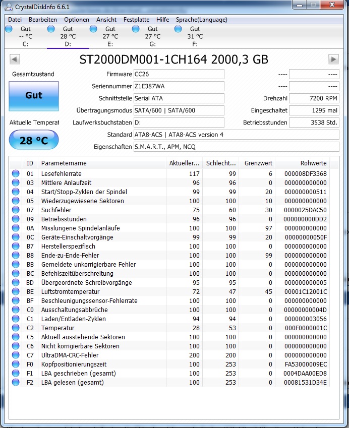The width and height of the screenshot is (349, 428).
Task: Select the Gemeldete unkorrigierbare Fehler row
Action: tap(170, 265)
